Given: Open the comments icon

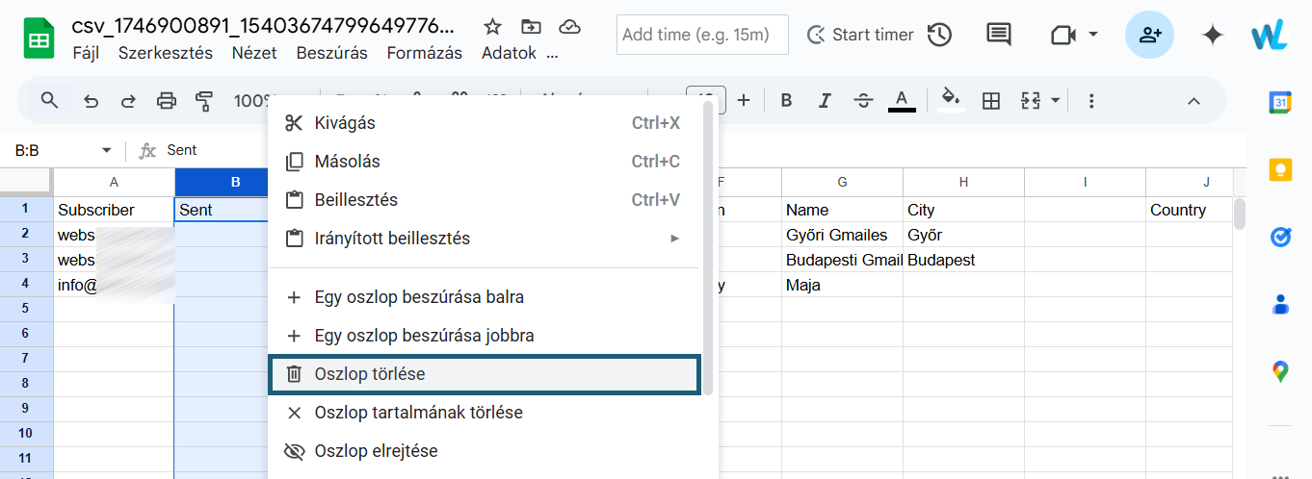Looking at the screenshot, I should [x=999, y=35].
